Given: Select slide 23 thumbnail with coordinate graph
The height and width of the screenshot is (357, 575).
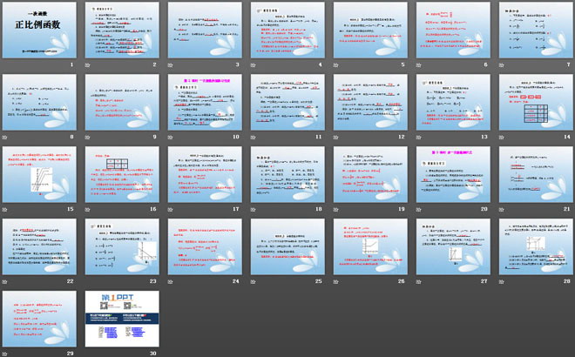Looking at the screenshot, I should point(122,246).
